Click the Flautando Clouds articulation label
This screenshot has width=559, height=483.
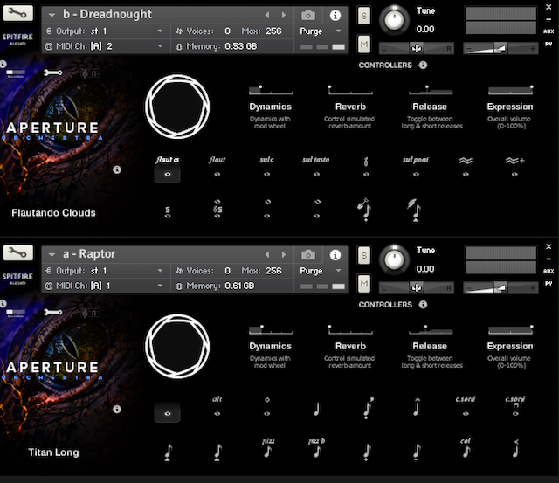pos(53,213)
